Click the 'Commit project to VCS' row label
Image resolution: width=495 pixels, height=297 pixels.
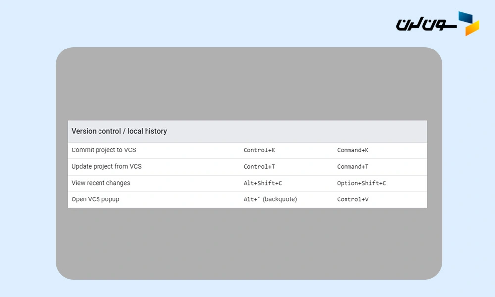[103, 150]
